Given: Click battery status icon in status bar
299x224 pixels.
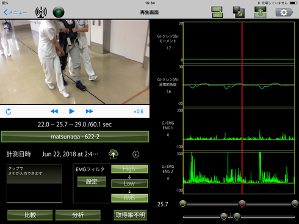Looking at the screenshot, I should [x=294, y=3].
